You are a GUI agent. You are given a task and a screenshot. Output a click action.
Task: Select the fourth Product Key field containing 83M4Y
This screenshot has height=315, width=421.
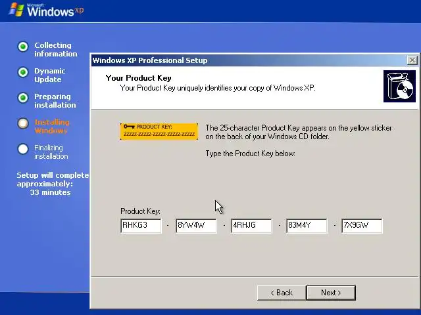(307, 226)
